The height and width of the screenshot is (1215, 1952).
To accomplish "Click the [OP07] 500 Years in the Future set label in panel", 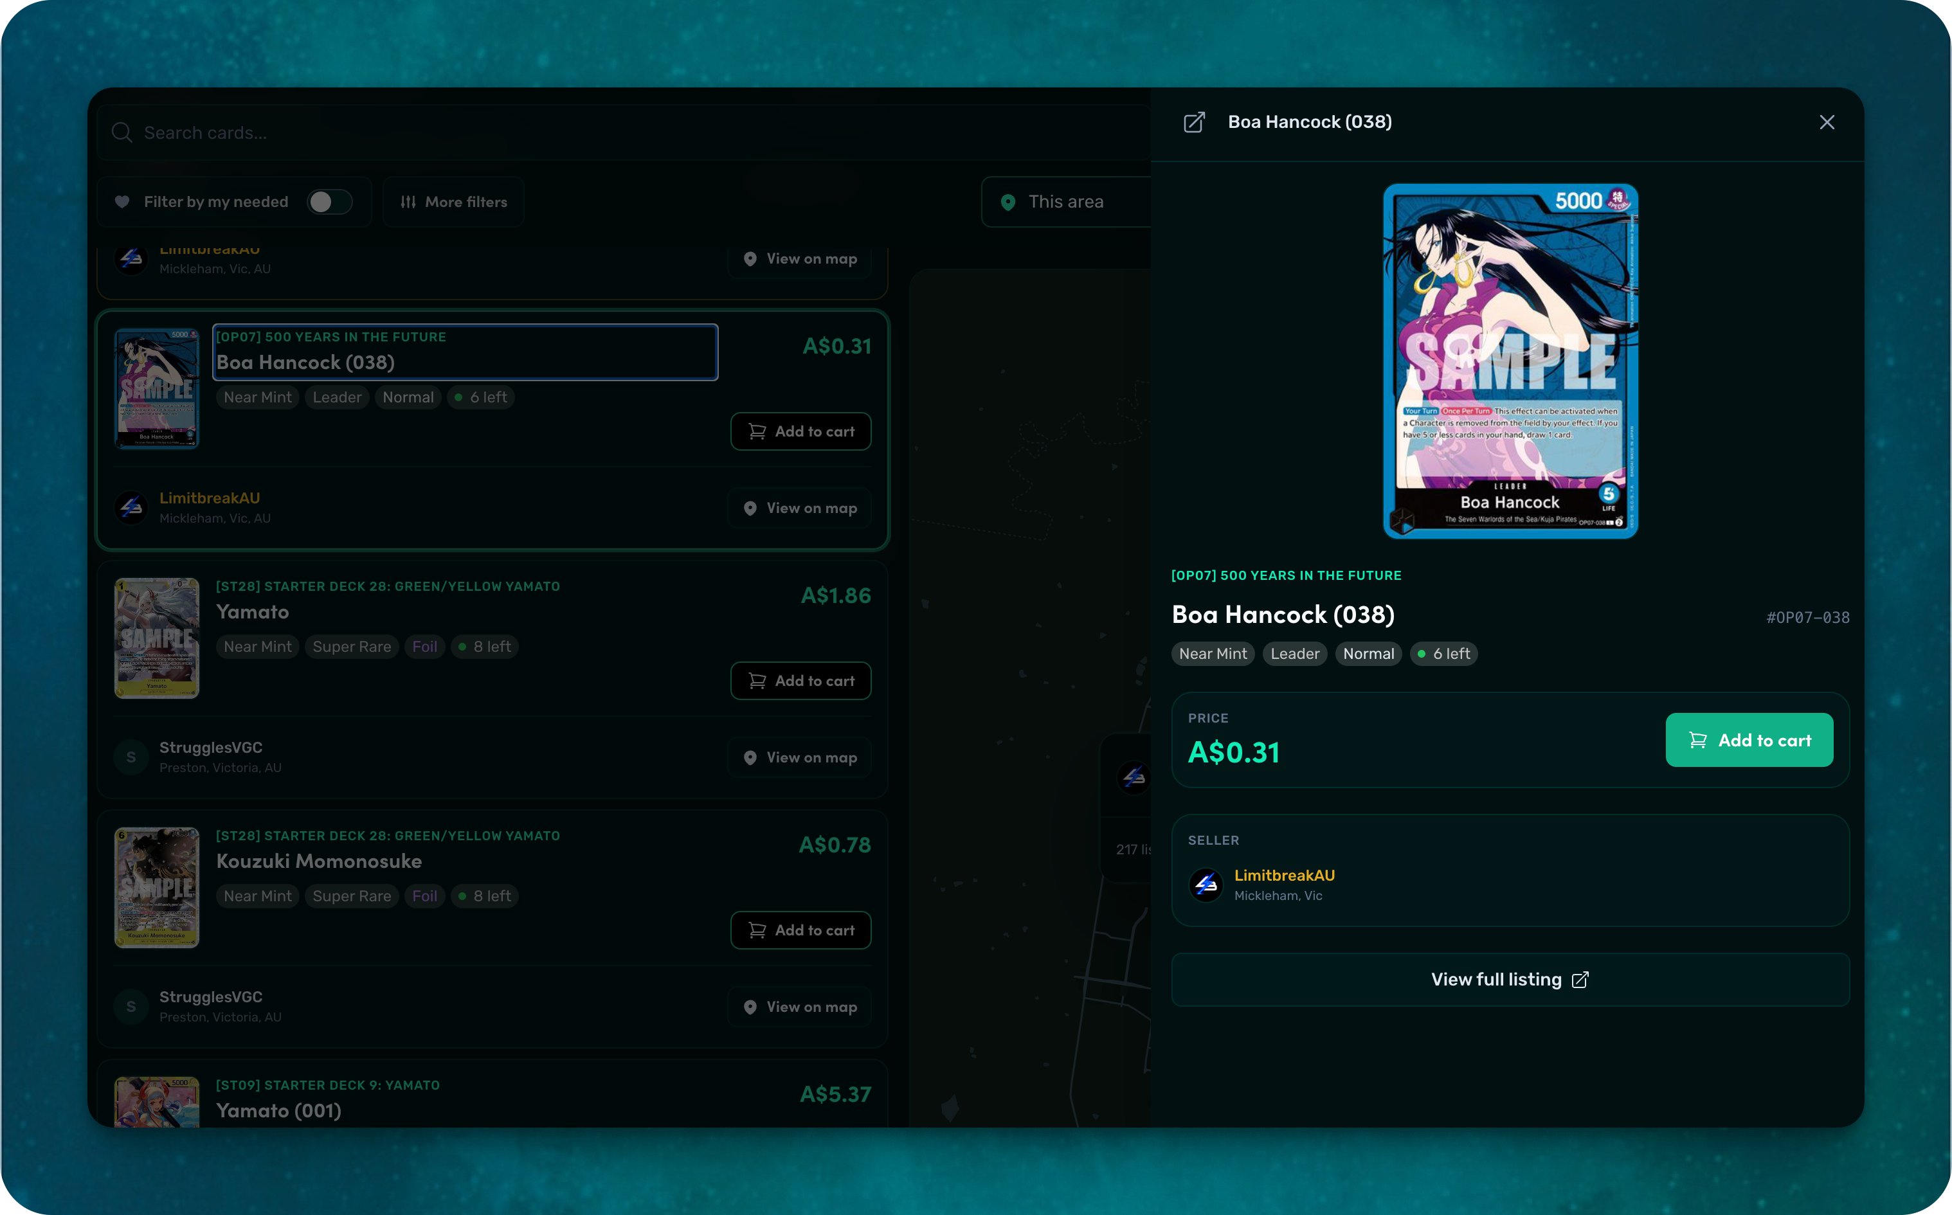I will click(1286, 575).
